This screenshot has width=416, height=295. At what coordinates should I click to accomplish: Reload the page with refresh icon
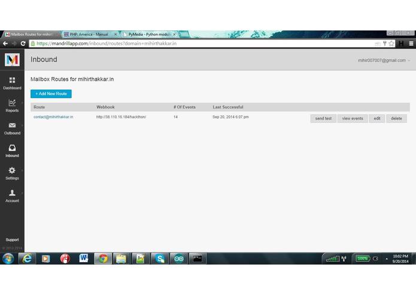23,44
